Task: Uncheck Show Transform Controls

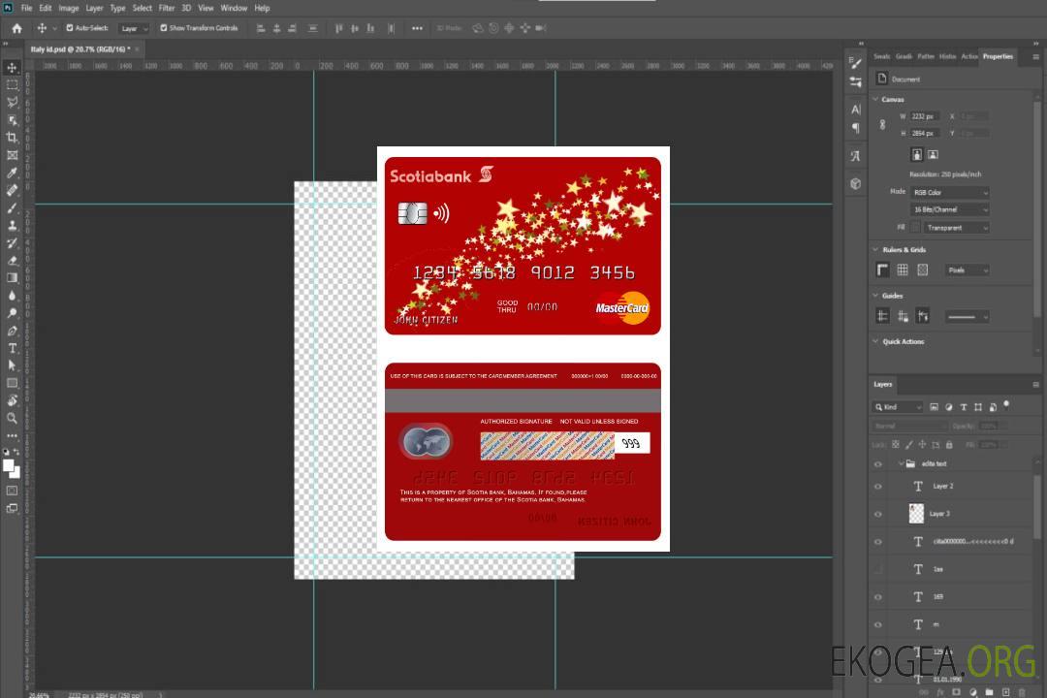Action: coord(164,28)
